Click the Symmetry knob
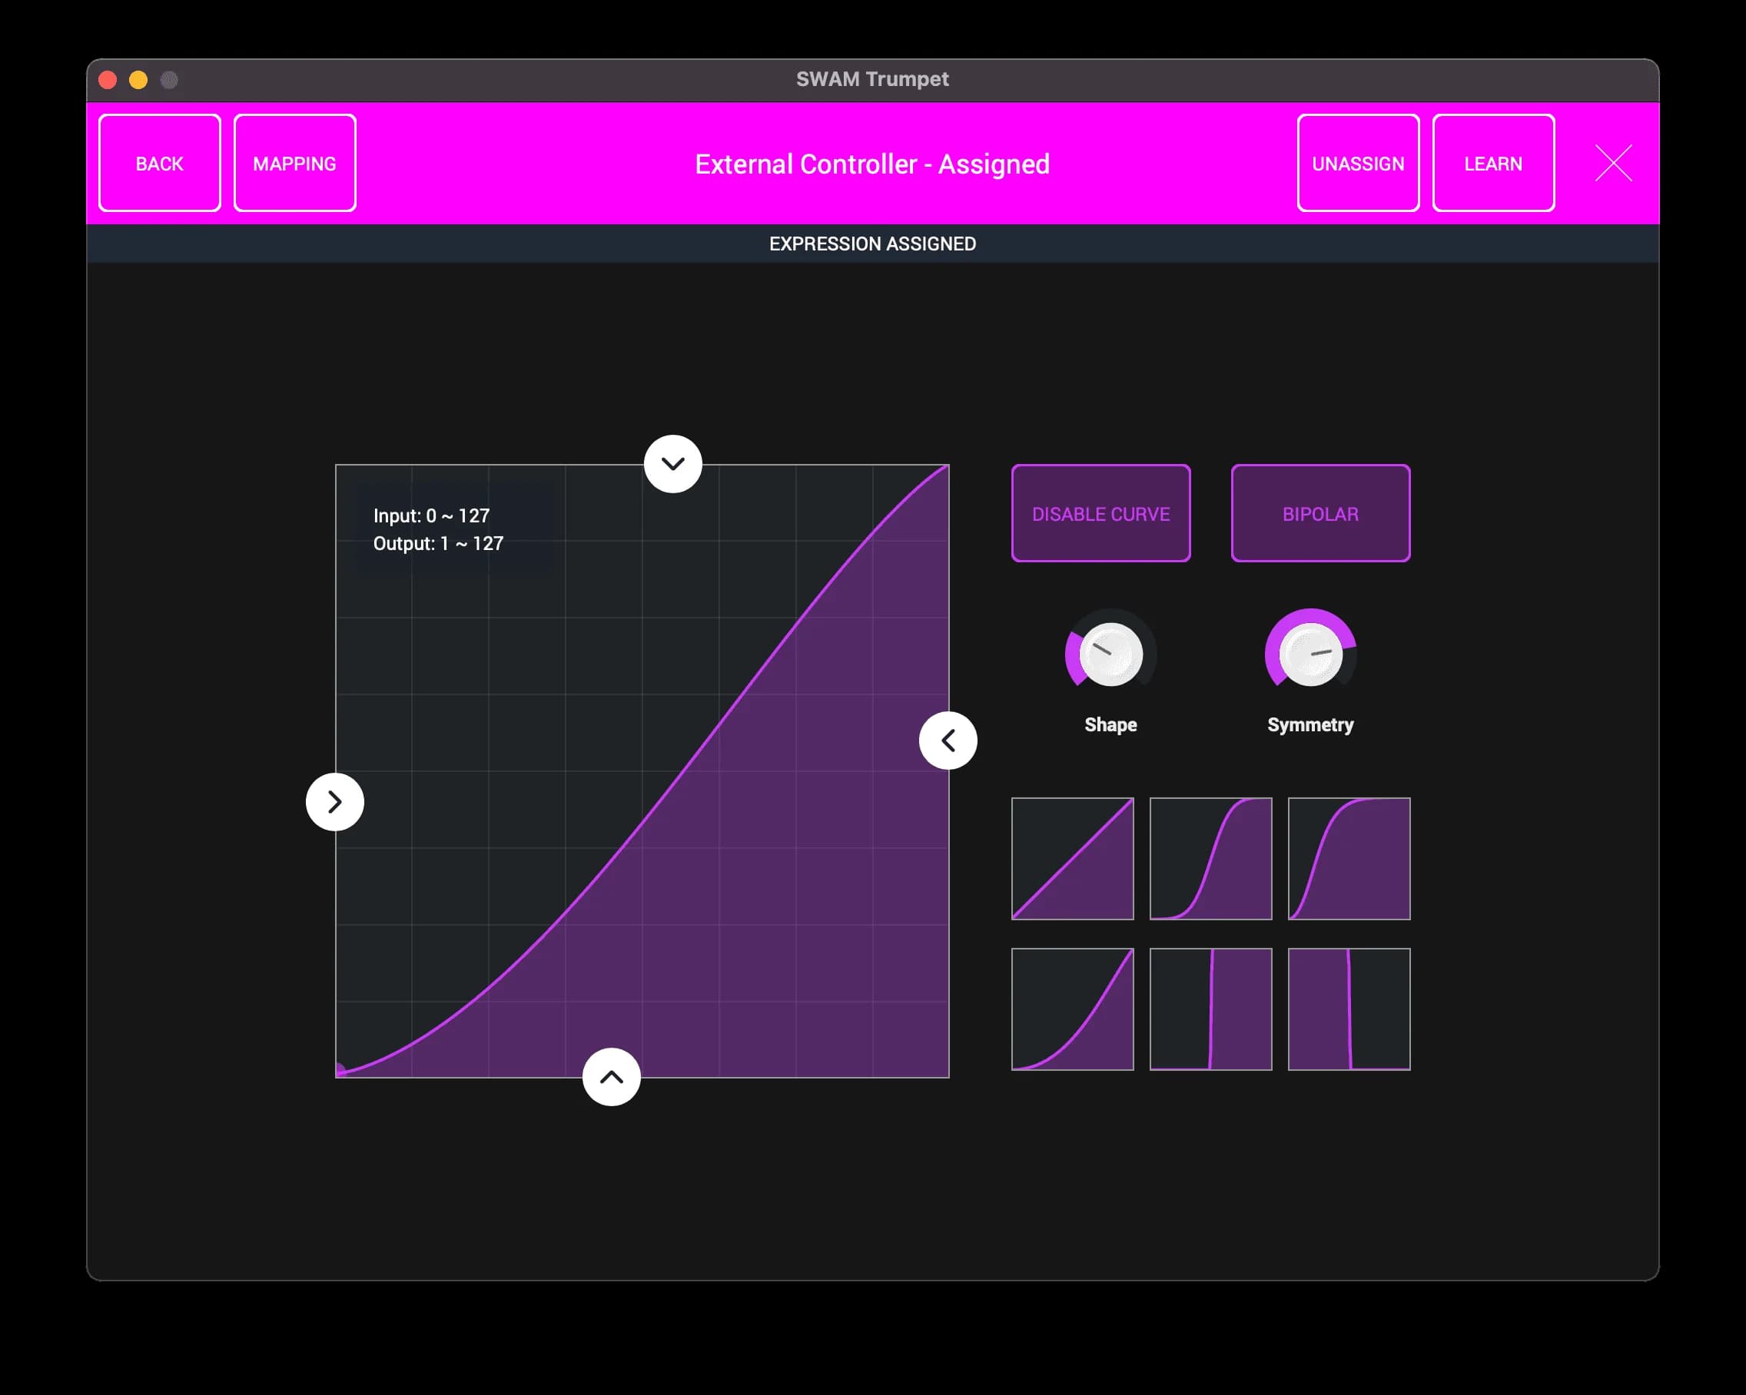Viewport: 1746px width, 1395px height. [x=1309, y=654]
